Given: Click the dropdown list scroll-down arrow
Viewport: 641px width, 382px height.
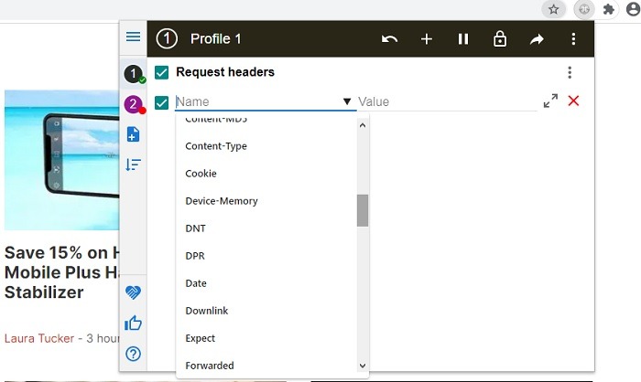Looking at the screenshot, I should (363, 366).
